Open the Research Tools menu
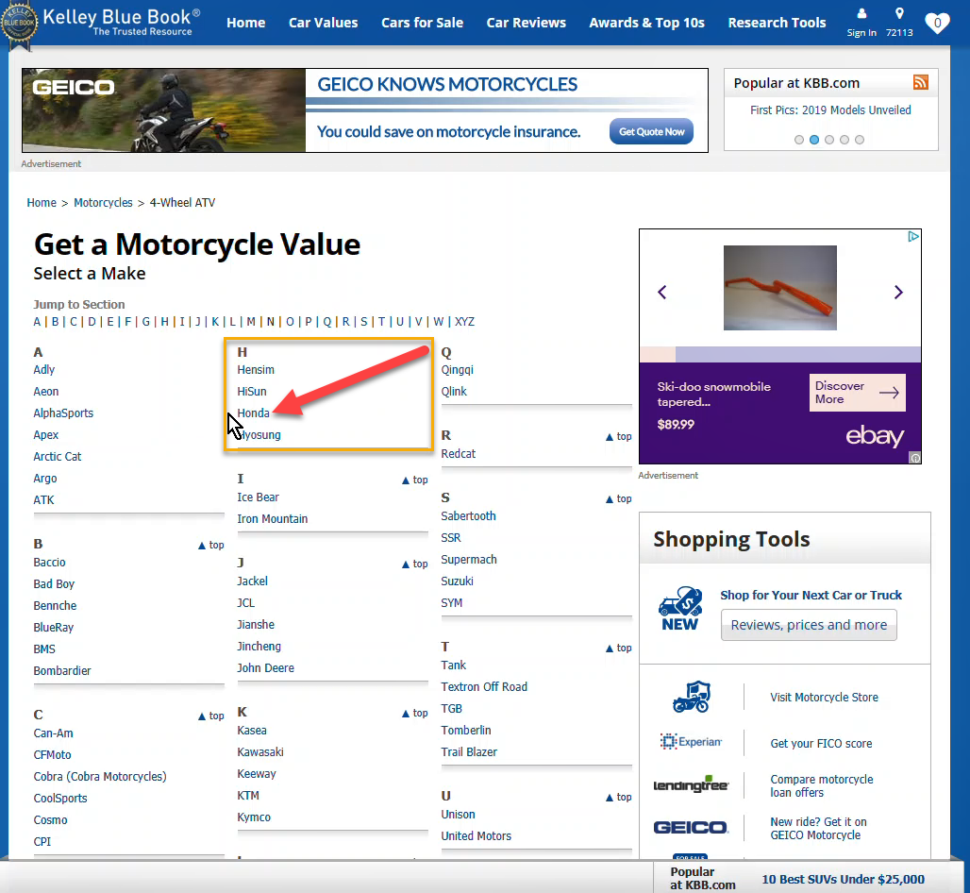The image size is (970, 893). (x=777, y=23)
